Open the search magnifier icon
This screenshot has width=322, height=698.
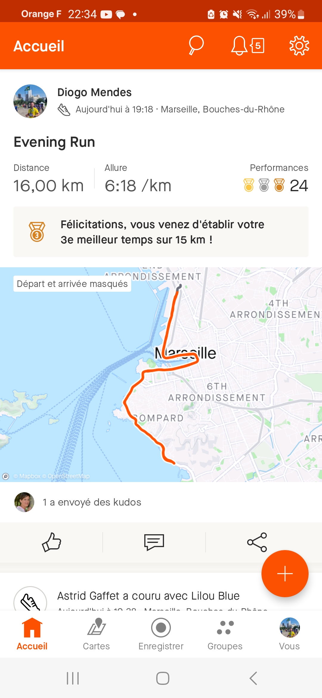click(196, 46)
